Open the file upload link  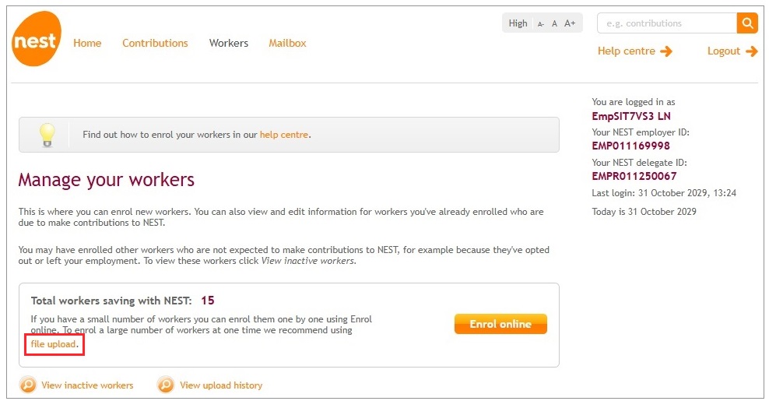click(x=54, y=344)
